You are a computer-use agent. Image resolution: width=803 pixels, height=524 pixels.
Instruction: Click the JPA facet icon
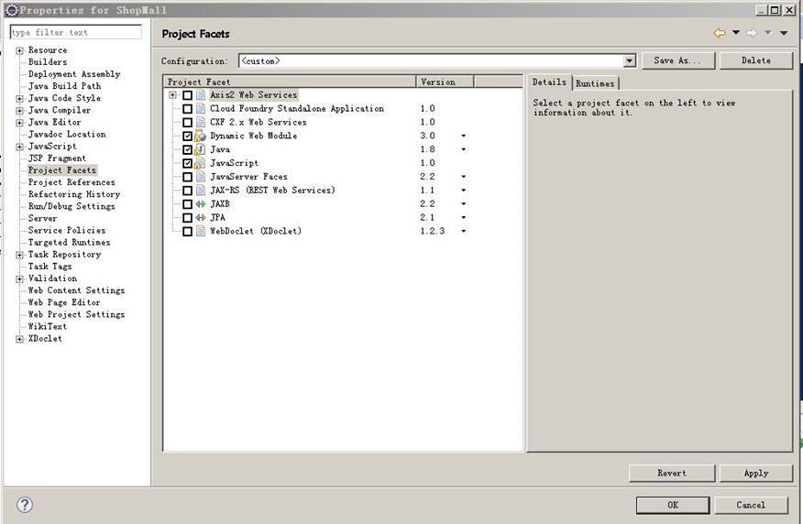[200, 217]
